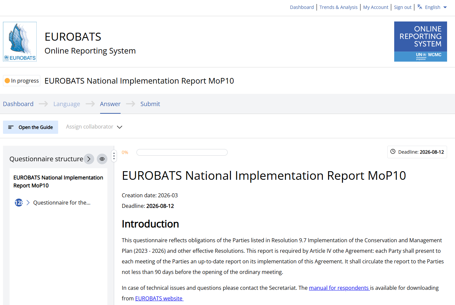Click the 0% progress bar
455x305 pixels.
(182, 152)
